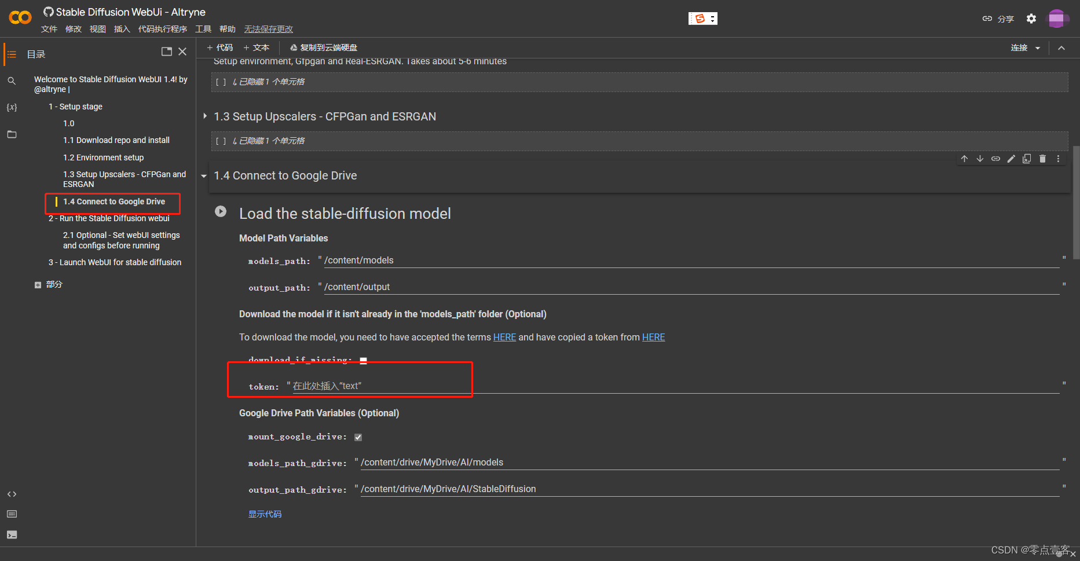Viewport: 1080px width, 561px height.
Task: Open the table of contents list icon
Action: pyautogui.click(x=12, y=54)
